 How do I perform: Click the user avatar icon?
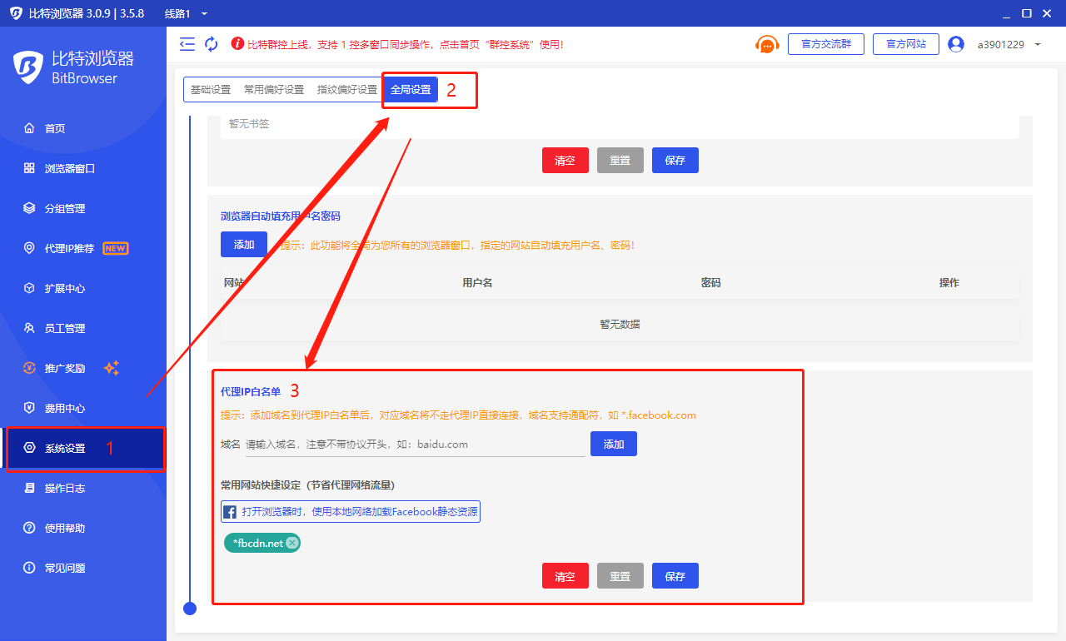955,44
